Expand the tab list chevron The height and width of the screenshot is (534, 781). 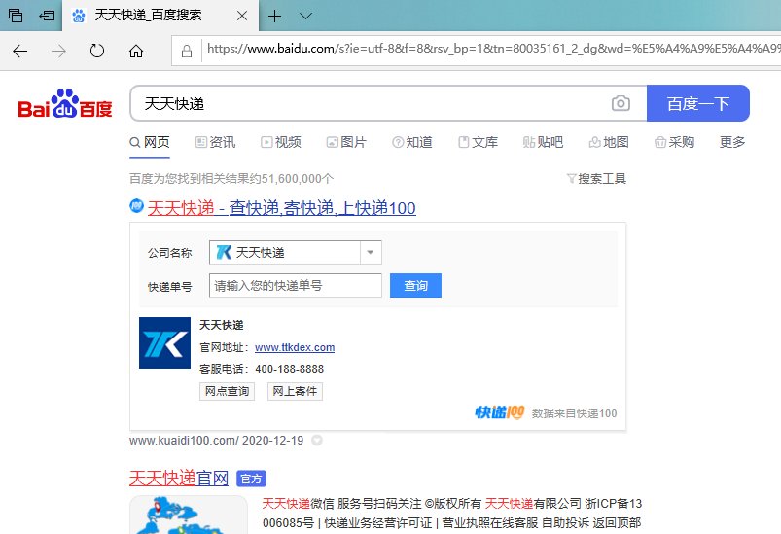click(x=305, y=16)
